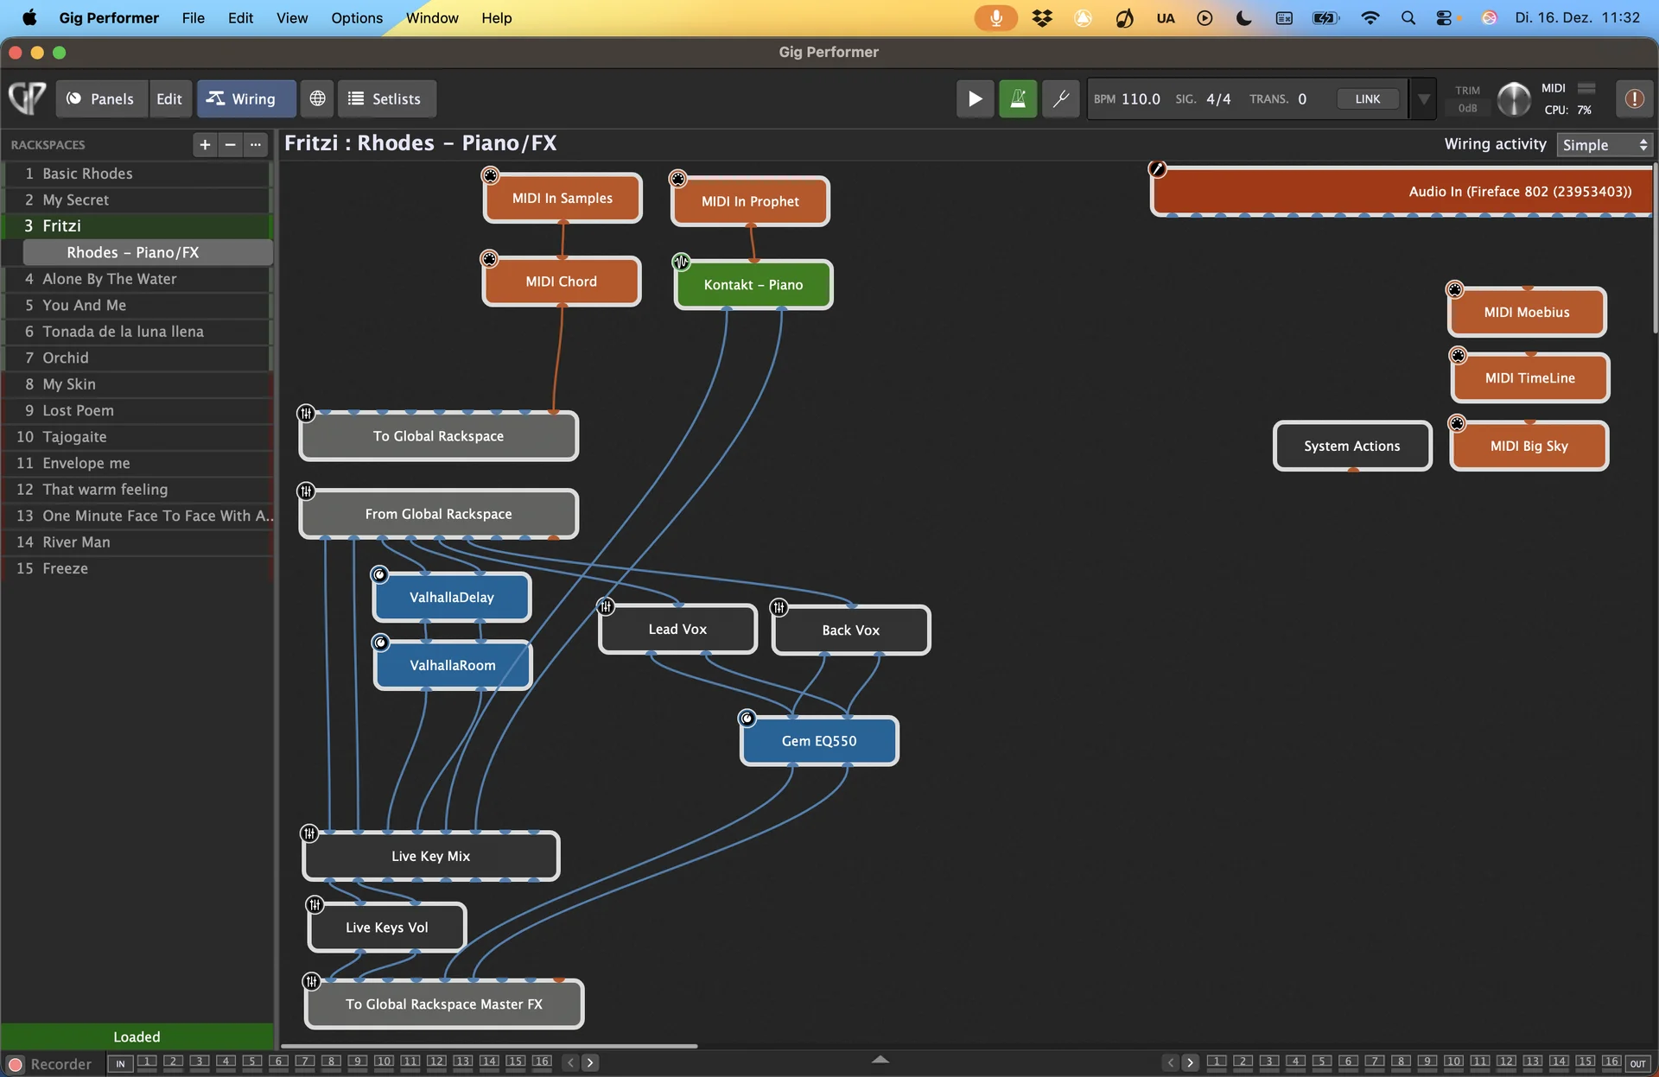Open the Setlists view

[386, 98]
